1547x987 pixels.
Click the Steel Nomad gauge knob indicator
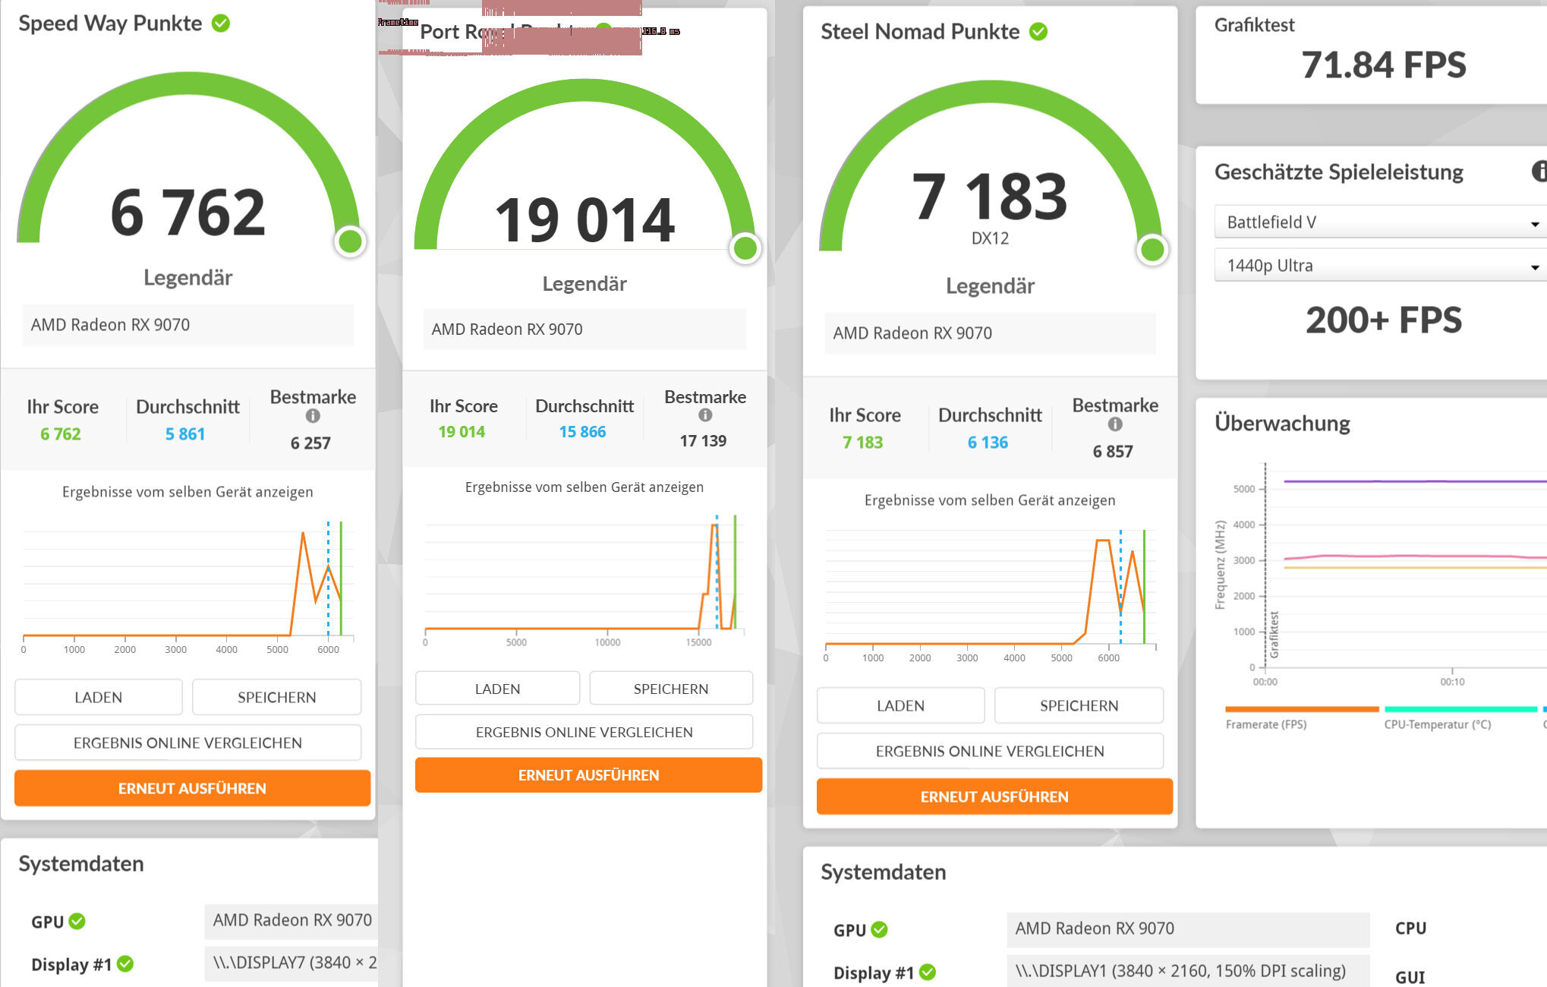(1152, 249)
